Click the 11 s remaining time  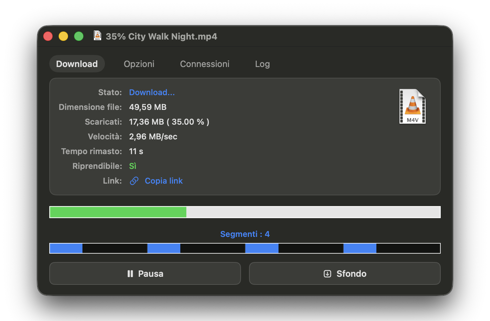[136, 151]
